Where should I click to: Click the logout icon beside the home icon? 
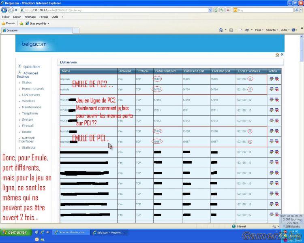pos(282,55)
